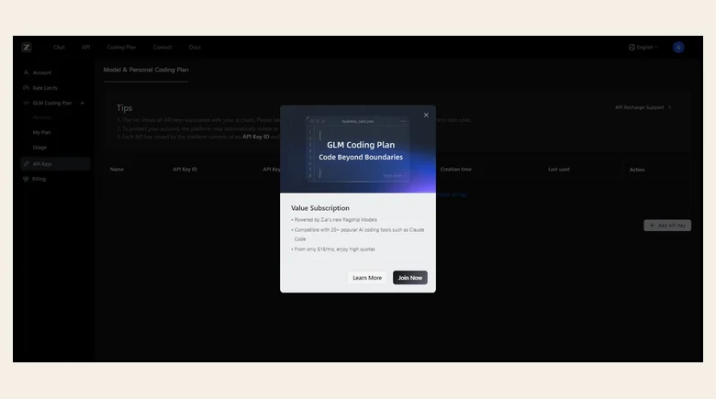This screenshot has height=399, width=716.
Task: Open Usage in the sidebar
Action: [x=39, y=148]
